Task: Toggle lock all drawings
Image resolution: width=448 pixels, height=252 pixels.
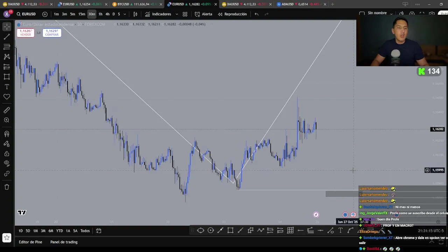Action: [x=7, y=154]
